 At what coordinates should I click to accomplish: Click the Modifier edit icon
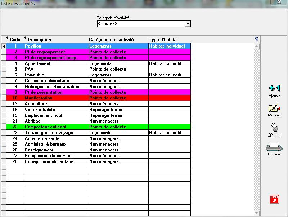click(x=274, y=108)
